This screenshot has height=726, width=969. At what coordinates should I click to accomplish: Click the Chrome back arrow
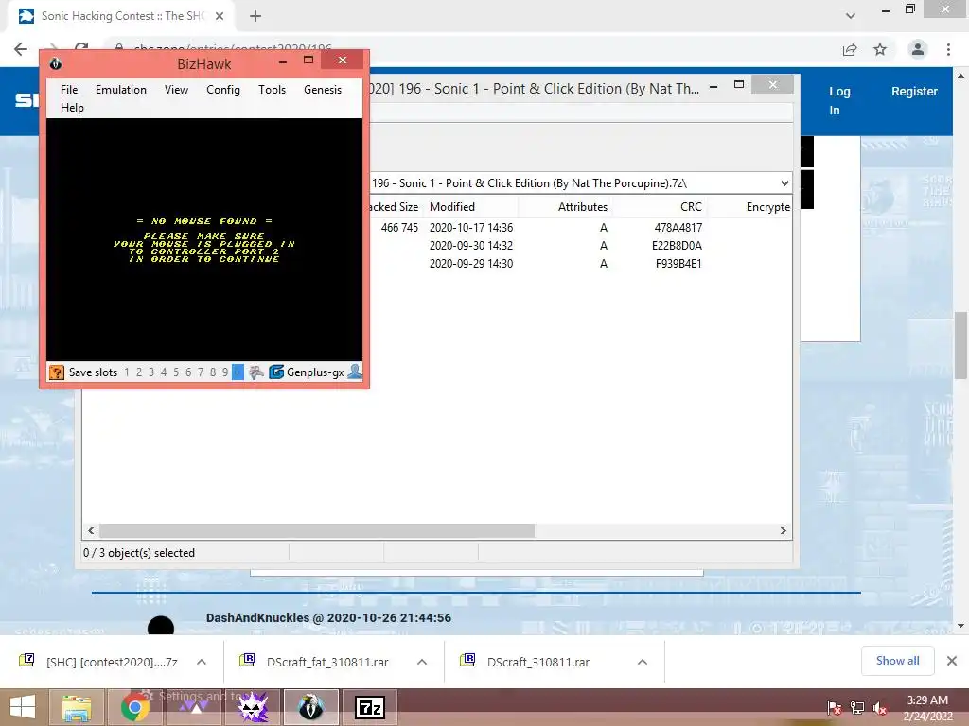pyautogui.click(x=21, y=49)
